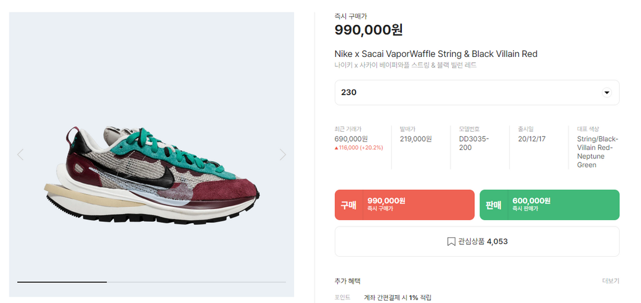641x303 pixels.
Task: Click the 최근 거래가 690,000원 value
Action: click(351, 139)
